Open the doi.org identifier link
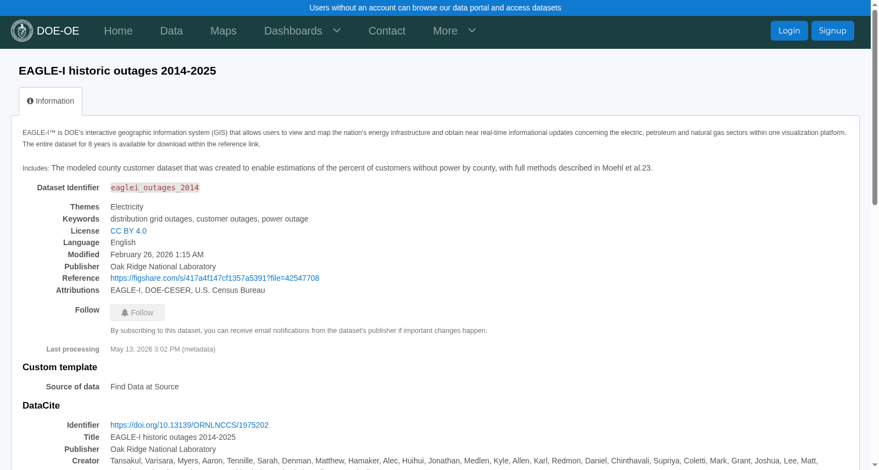 (x=190, y=425)
